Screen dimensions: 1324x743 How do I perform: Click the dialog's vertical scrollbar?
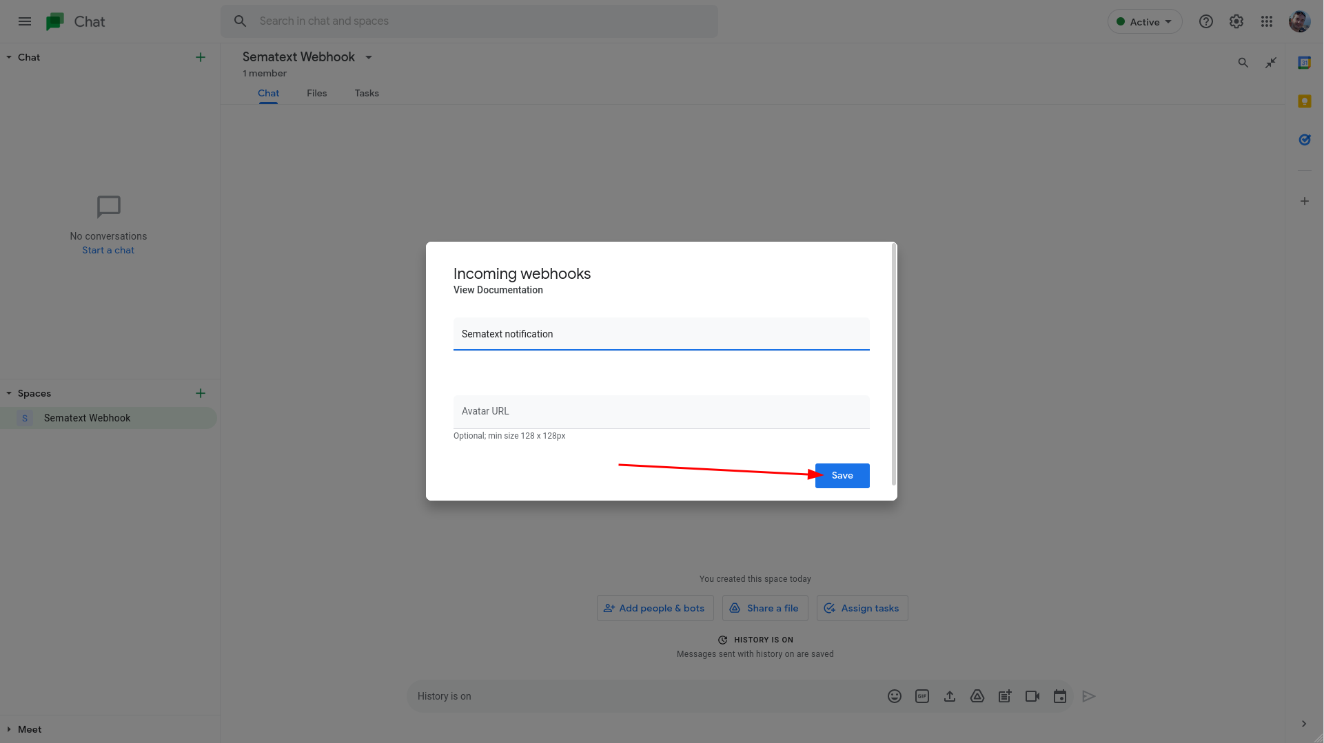tap(893, 364)
